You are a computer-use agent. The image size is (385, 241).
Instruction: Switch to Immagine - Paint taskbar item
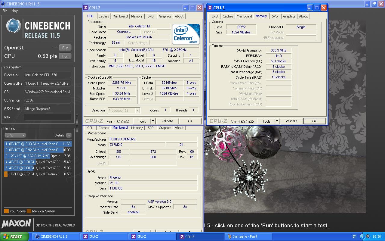coord(248,236)
